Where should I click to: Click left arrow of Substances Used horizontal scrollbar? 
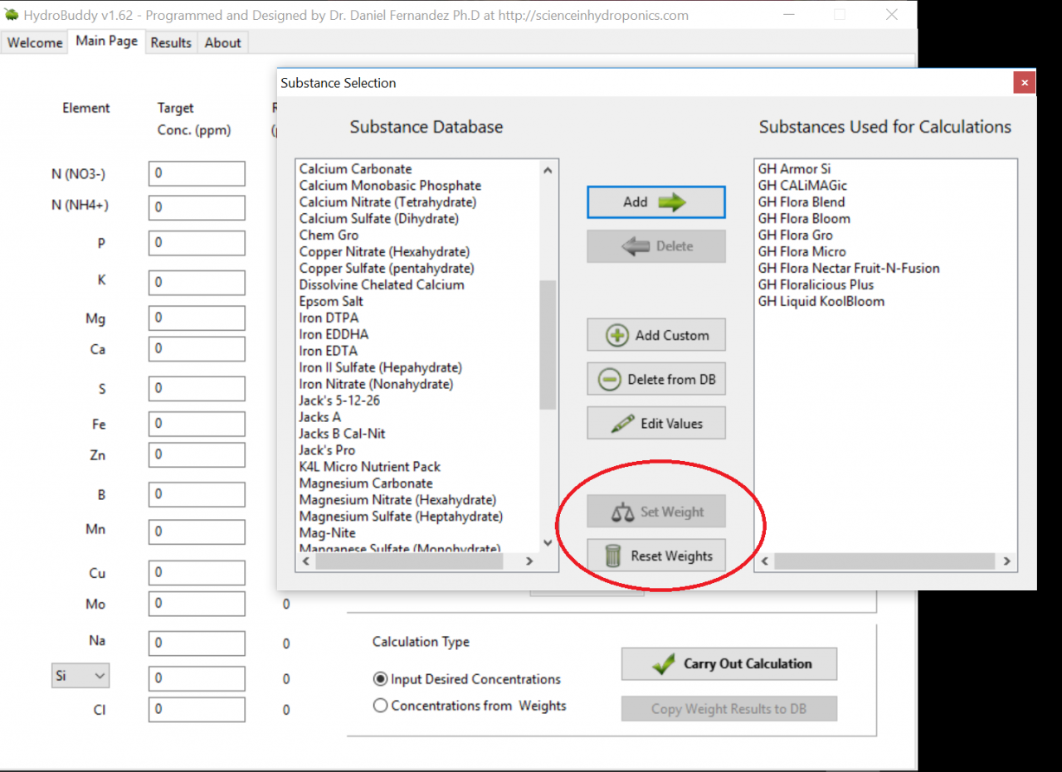765,561
